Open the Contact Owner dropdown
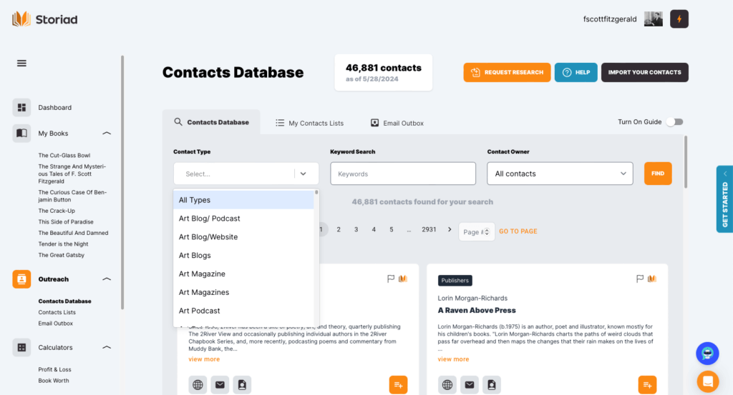 click(559, 174)
